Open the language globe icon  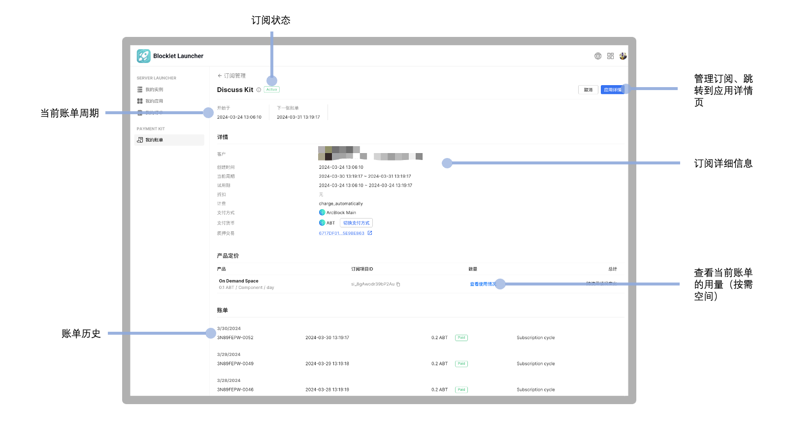tap(598, 56)
